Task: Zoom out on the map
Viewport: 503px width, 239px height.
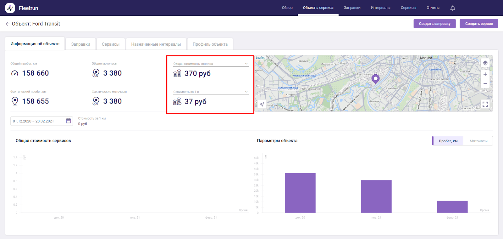Action: coord(485,83)
